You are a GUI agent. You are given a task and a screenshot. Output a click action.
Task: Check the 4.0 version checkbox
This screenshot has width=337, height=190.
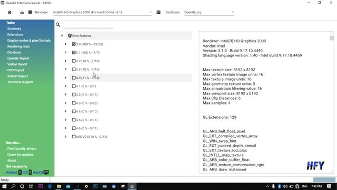[x=74, y=78]
